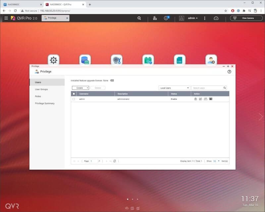Open the Privilege help question icon
The width and height of the screenshot is (265, 212).
[229, 72]
